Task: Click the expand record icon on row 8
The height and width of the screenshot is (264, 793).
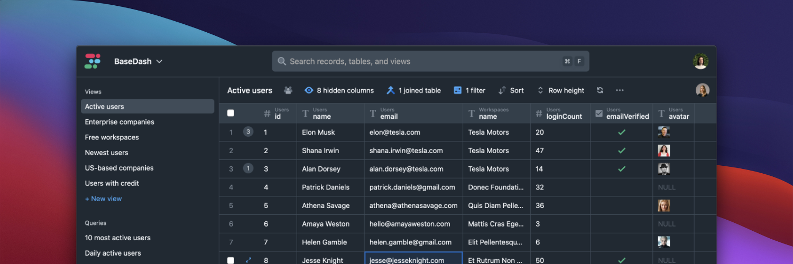Action: [248, 260]
